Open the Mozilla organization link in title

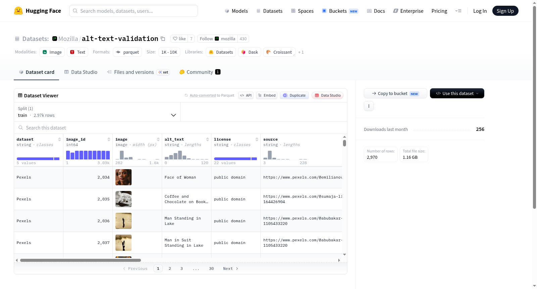68,39
